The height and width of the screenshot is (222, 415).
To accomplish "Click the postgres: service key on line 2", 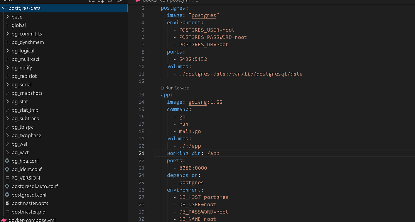I will [x=174, y=8].
